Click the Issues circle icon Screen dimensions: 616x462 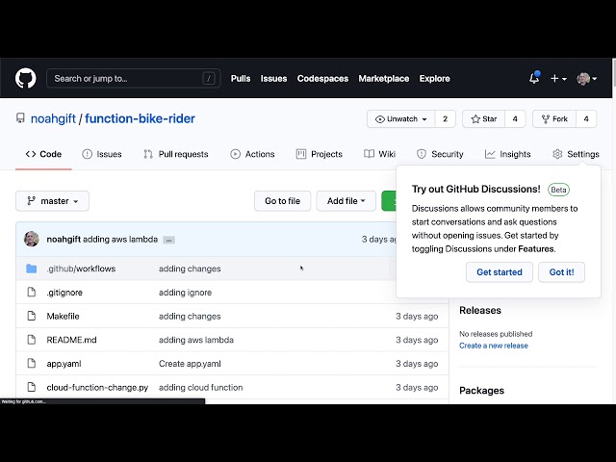click(87, 154)
